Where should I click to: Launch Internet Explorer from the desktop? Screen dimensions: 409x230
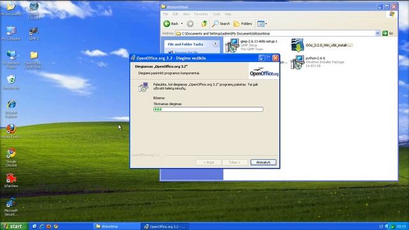pos(11,109)
